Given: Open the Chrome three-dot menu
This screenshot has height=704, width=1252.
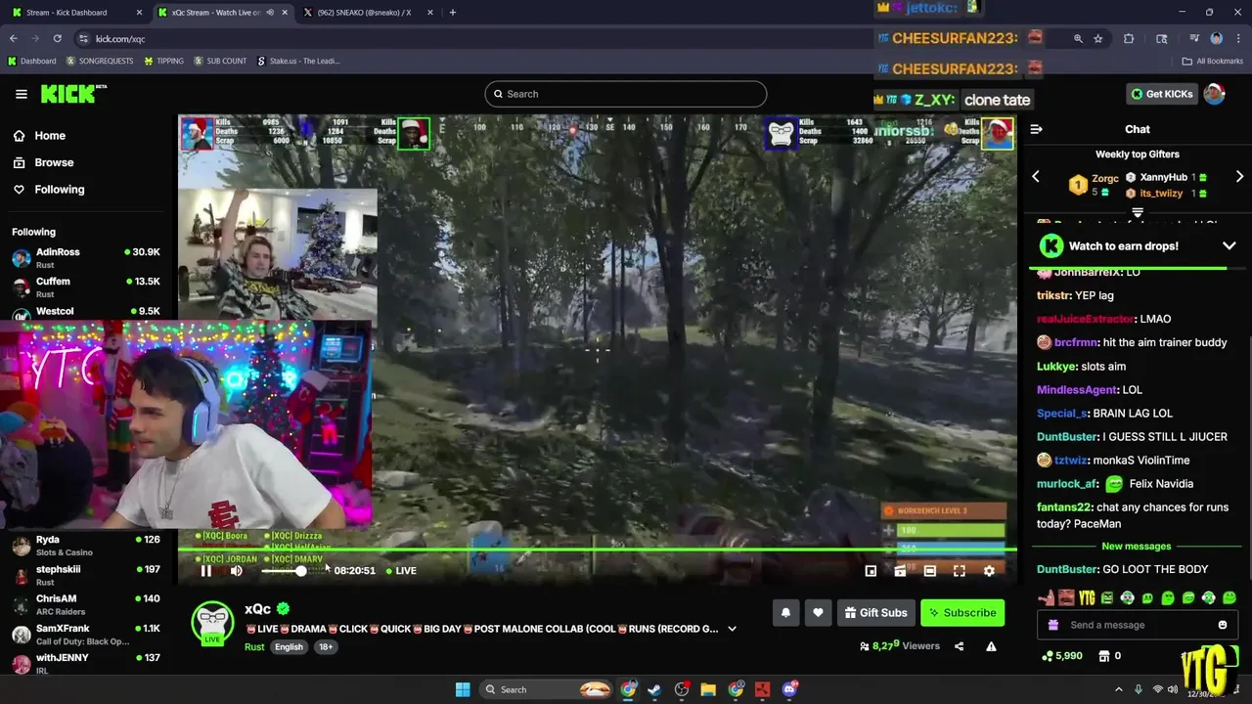Looking at the screenshot, I should coord(1236,38).
